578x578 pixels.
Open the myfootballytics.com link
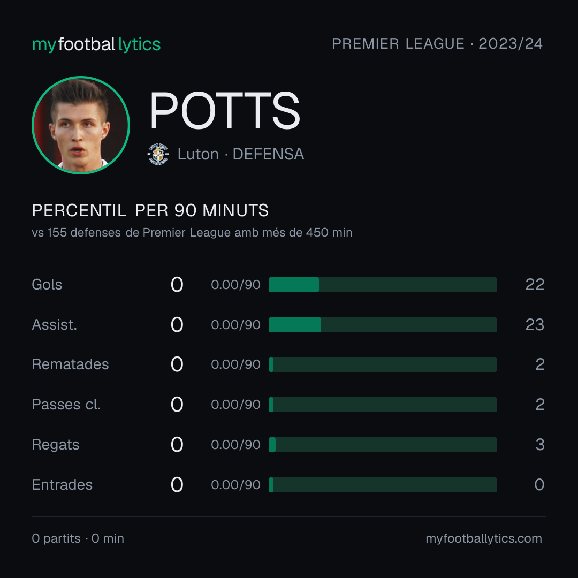[484, 538]
